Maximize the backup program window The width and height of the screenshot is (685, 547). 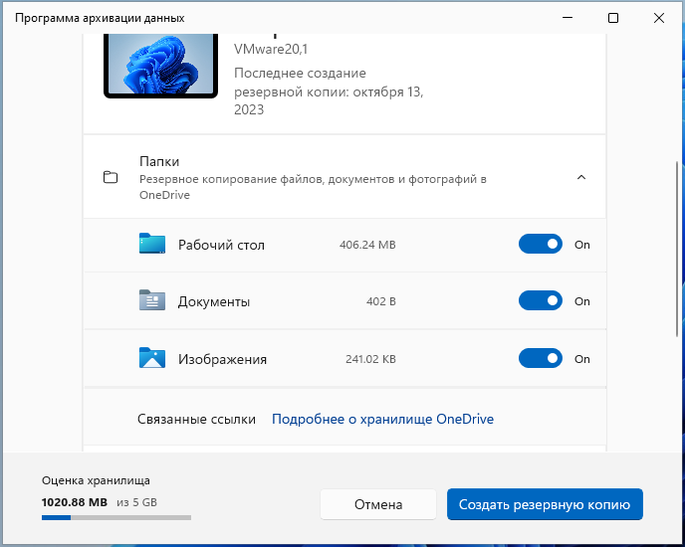pos(613,18)
